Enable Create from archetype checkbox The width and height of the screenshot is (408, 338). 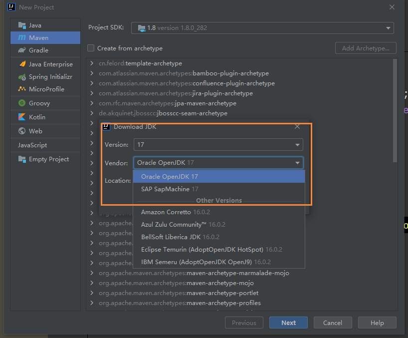click(91, 48)
